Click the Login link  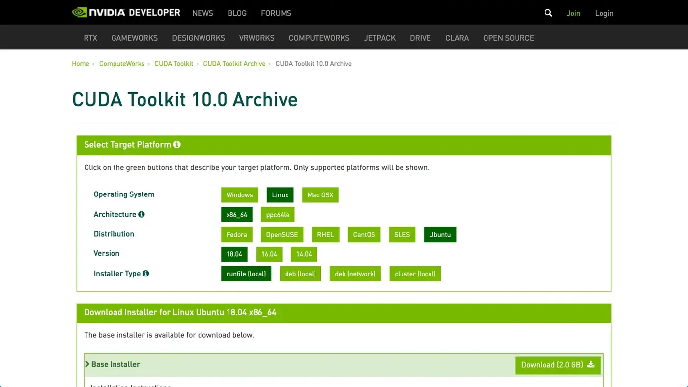[604, 13]
